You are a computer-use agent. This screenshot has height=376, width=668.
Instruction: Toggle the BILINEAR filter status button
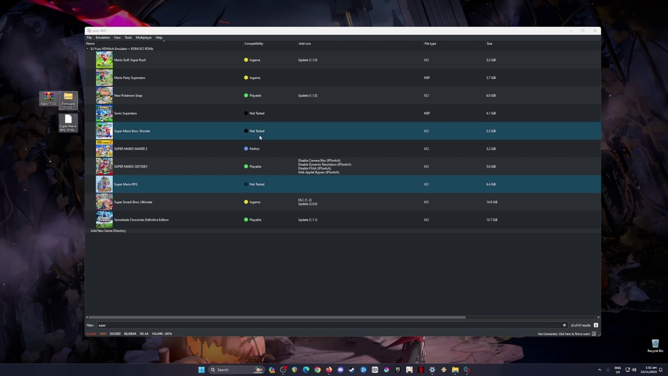[x=130, y=334]
